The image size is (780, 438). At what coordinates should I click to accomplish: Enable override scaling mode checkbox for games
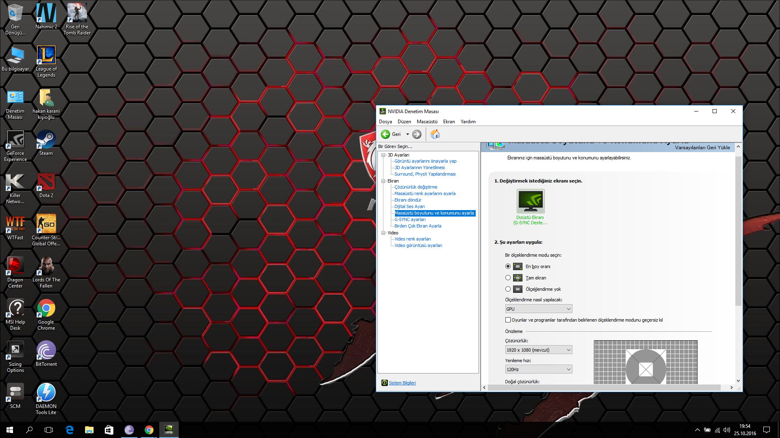coord(508,320)
